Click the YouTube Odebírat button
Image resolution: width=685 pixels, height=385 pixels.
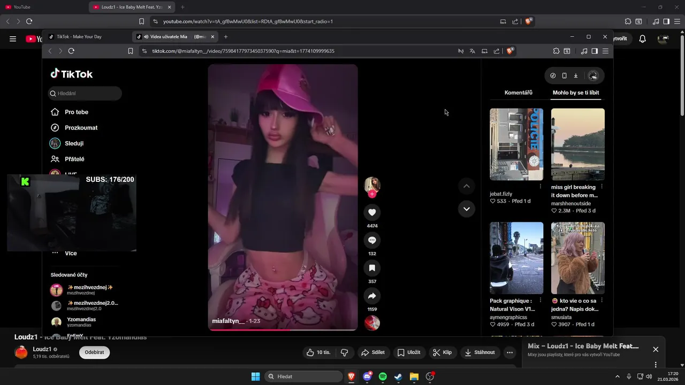pos(94,352)
